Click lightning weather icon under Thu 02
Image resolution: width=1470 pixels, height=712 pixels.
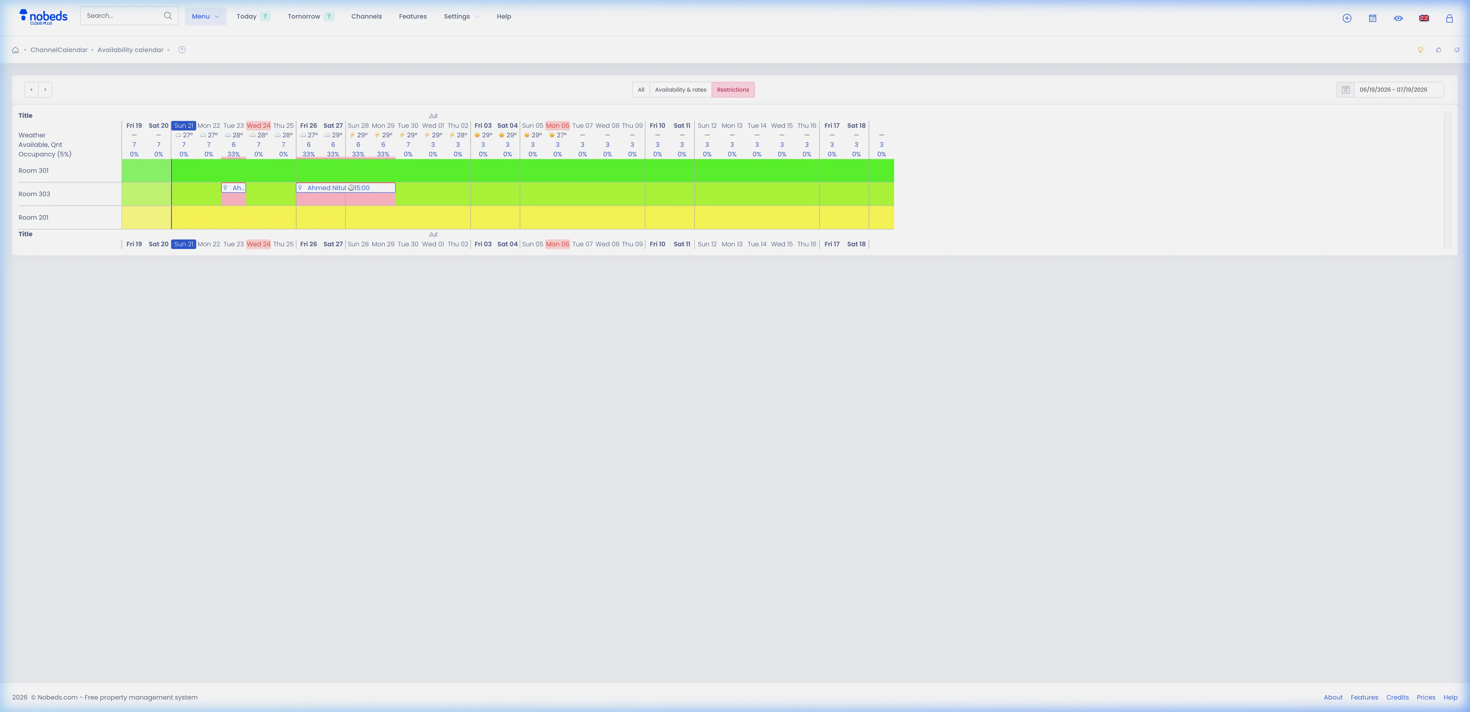click(452, 135)
